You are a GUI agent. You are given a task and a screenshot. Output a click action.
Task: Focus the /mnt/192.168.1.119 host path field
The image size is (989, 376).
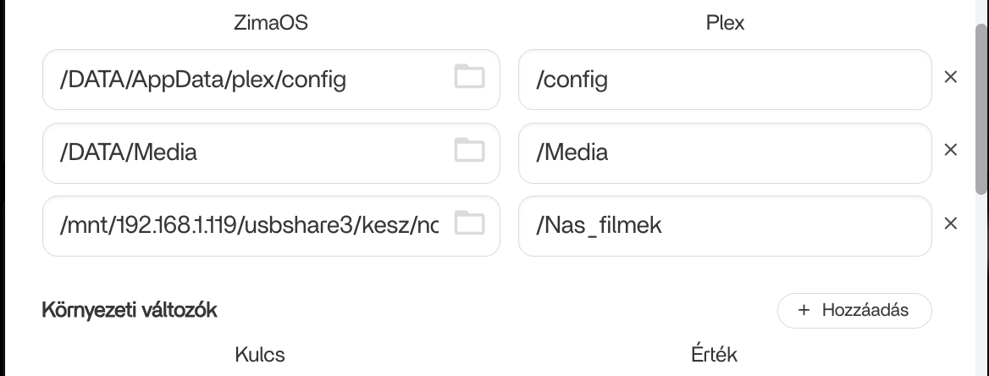coord(246,226)
